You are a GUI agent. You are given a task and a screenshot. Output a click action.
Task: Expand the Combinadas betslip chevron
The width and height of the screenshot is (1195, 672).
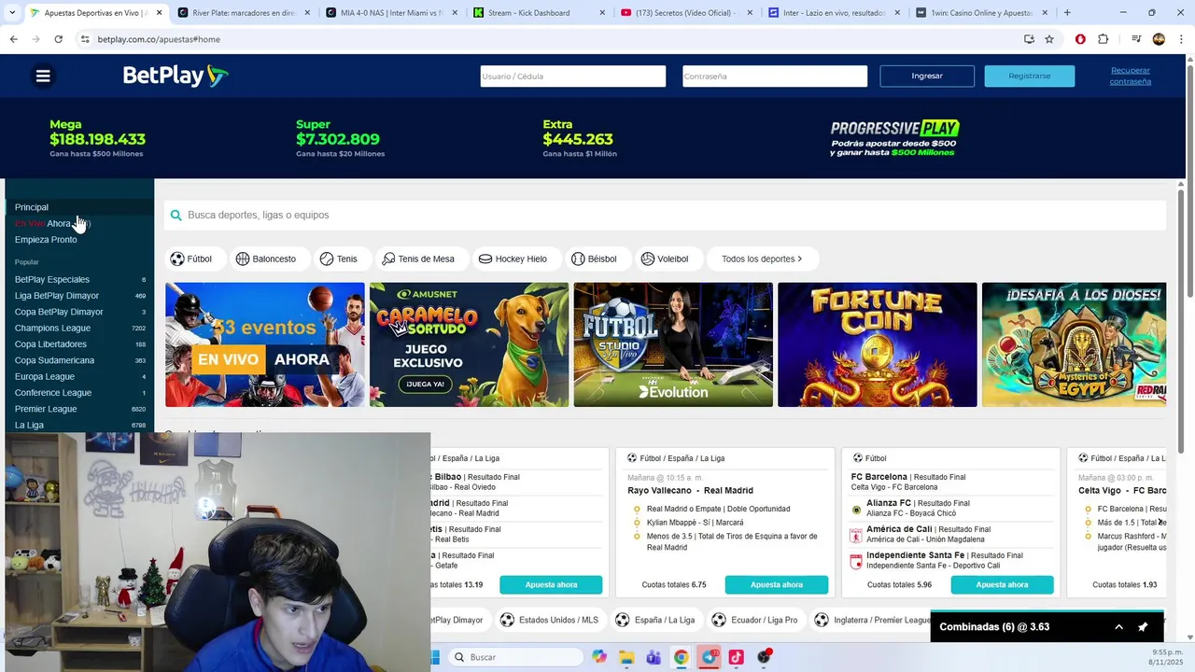pyautogui.click(x=1118, y=627)
